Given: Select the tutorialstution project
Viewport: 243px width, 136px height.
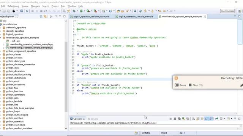Looking at the screenshot, I should [9, 24].
